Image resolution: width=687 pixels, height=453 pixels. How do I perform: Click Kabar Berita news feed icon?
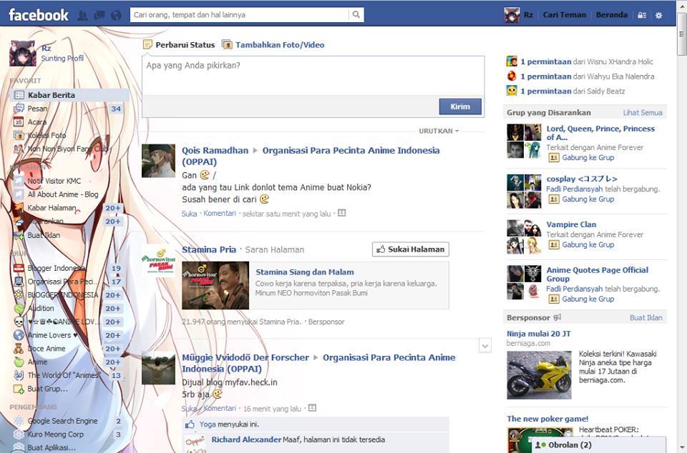coord(19,95)
